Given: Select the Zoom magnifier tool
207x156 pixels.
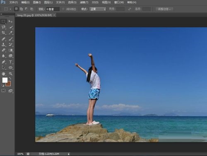Looking at the screenshot, I should 10,74.
